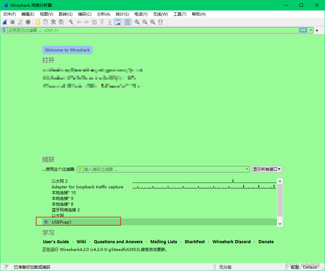The width and height of the screenshot is (325, 271).
Task: Zoom in on packet text
Action: pyautogui.click(x=137, y=22)
